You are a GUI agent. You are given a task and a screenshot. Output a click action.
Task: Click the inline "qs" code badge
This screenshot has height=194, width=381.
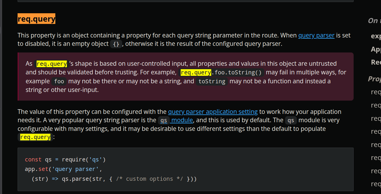click(x=291, y=120)
